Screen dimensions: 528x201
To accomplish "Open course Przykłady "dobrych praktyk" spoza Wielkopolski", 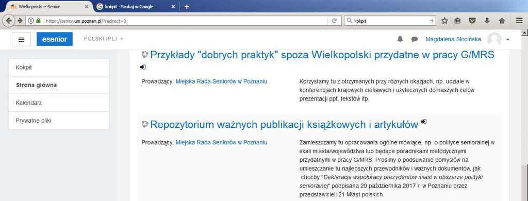I will (x=322, y=55).
